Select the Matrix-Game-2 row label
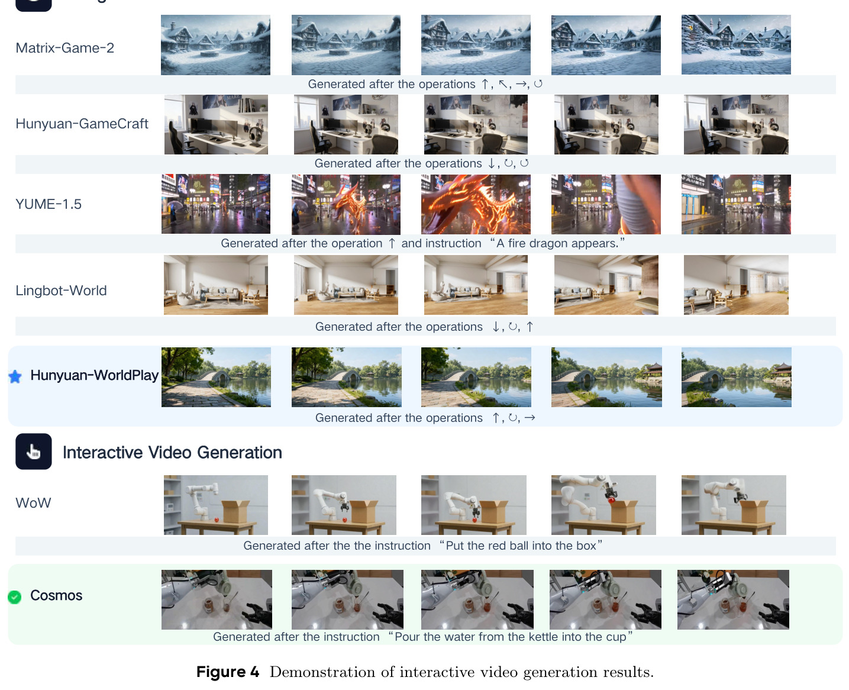849x690 pixels. coord(65,48)
